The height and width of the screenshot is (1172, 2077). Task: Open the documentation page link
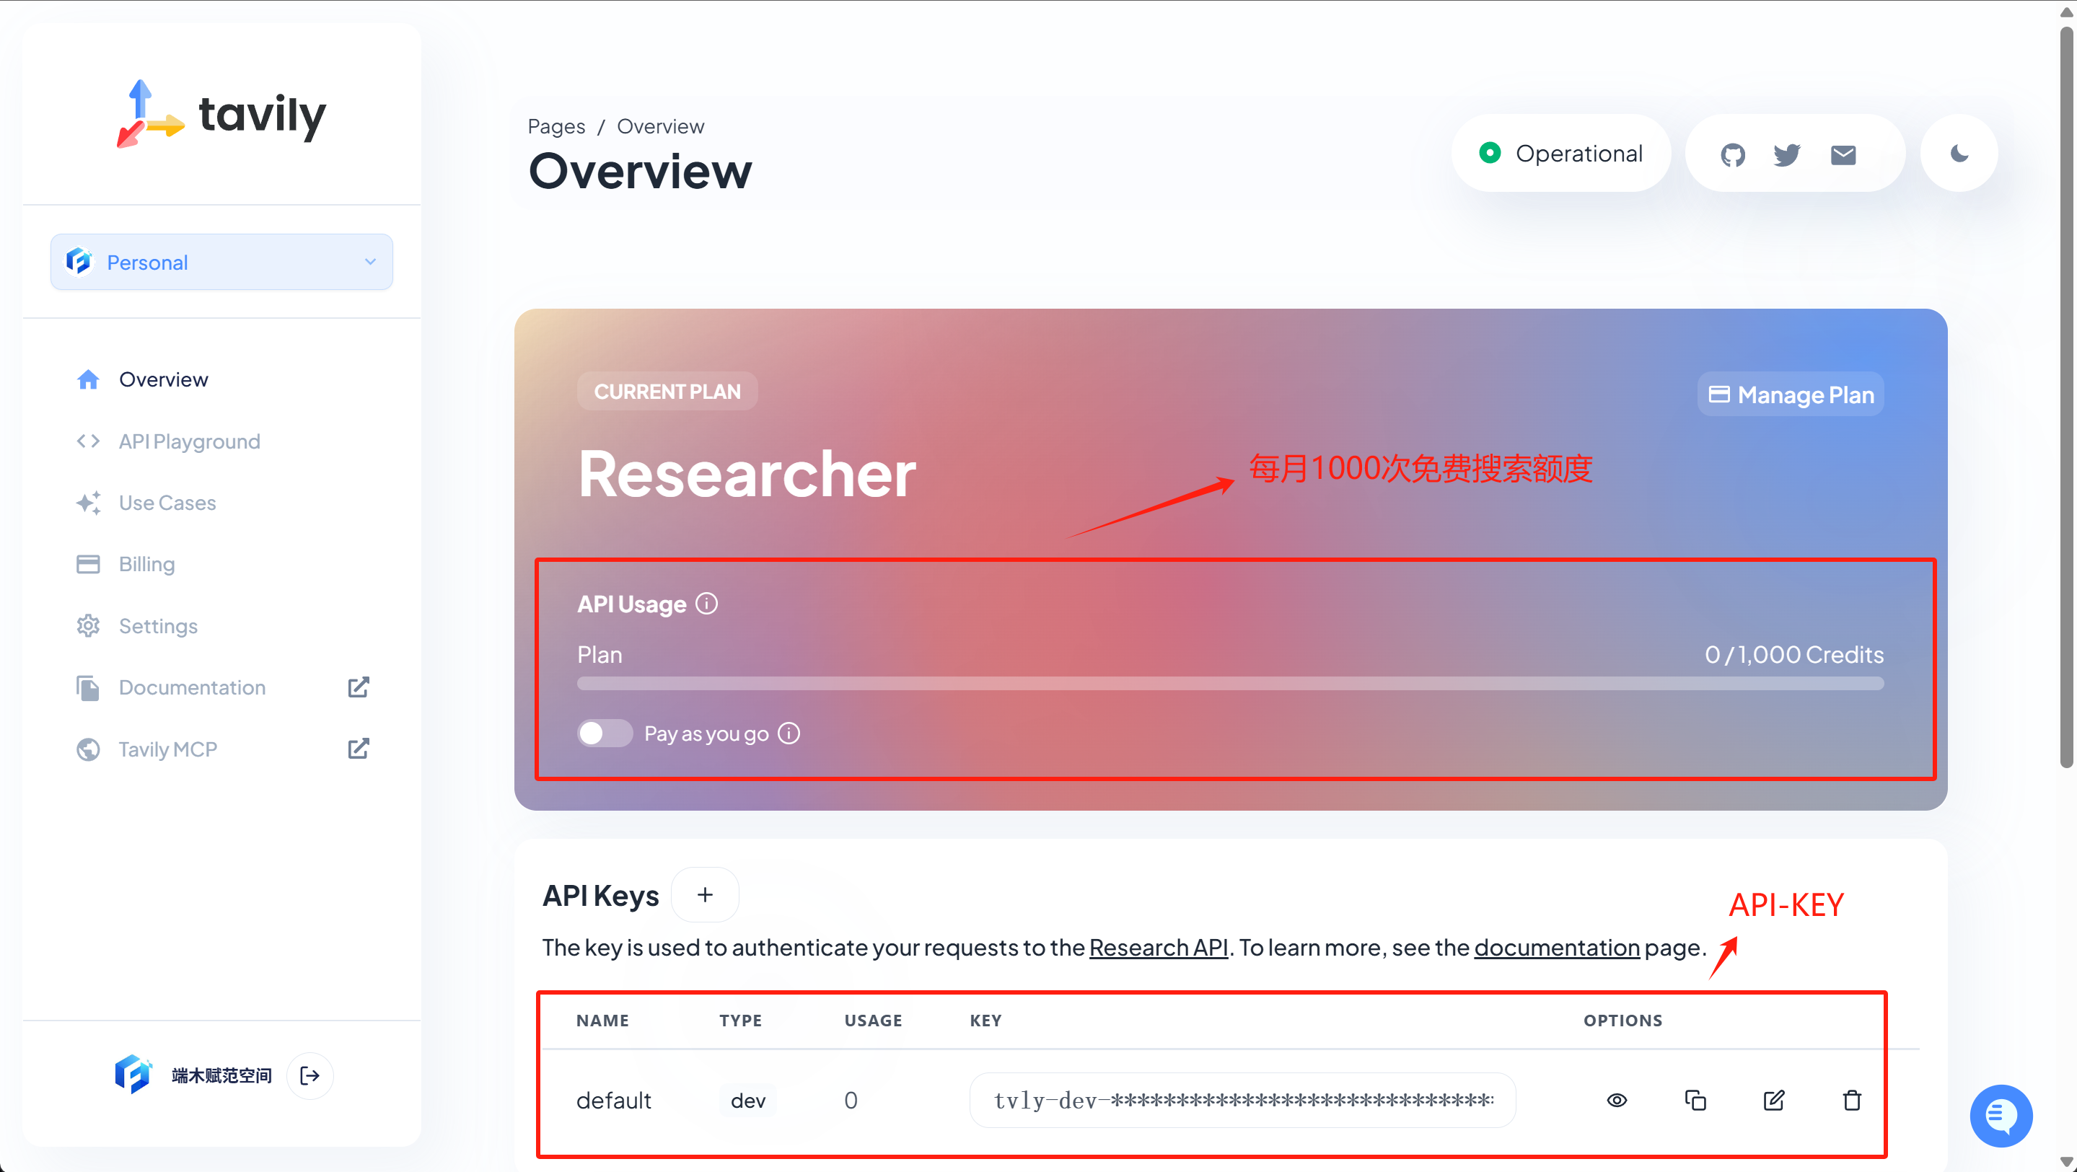[1557, 948]
